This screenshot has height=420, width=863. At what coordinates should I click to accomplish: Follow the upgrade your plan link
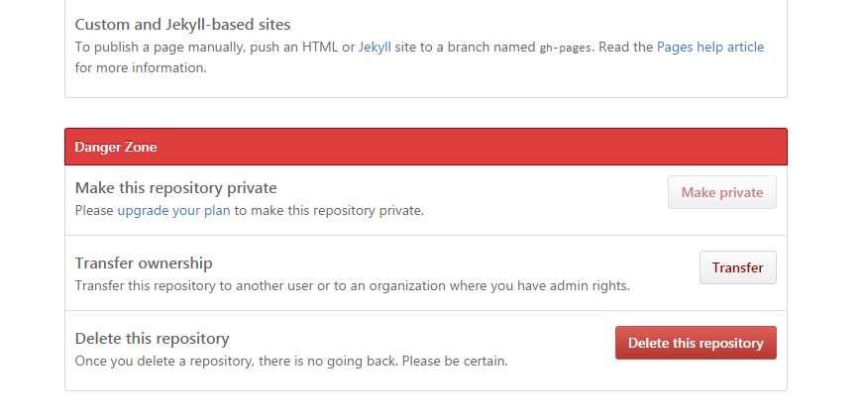(174, 210)
